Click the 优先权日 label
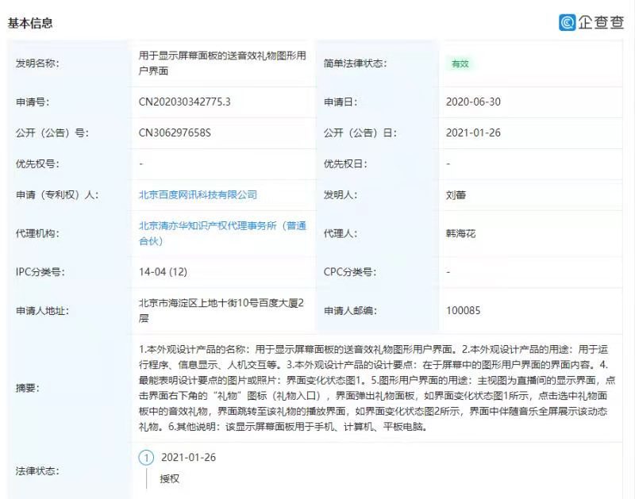The width and height of the screenshot is (635, 499). coord(345,164)
